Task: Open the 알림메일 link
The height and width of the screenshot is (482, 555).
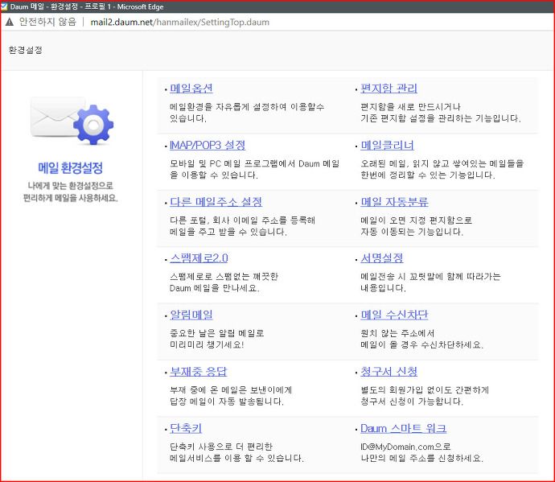Action: [x=191, y=315]
